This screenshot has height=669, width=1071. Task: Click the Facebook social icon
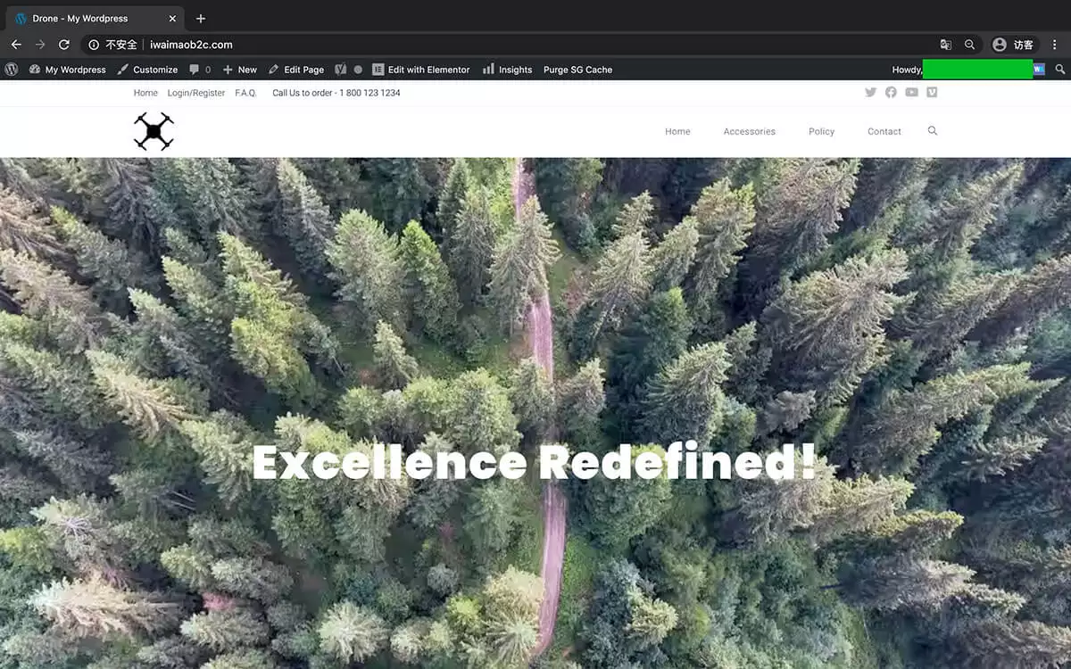click(891, 93)
